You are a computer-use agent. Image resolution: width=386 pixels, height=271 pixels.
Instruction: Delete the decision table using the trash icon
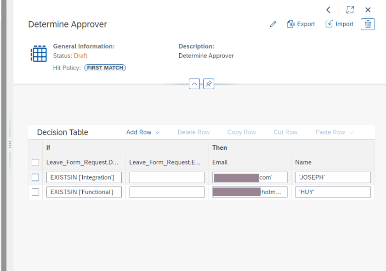point(368,24)
